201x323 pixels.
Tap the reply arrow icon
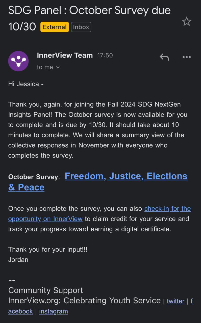(x=164, y=57)
